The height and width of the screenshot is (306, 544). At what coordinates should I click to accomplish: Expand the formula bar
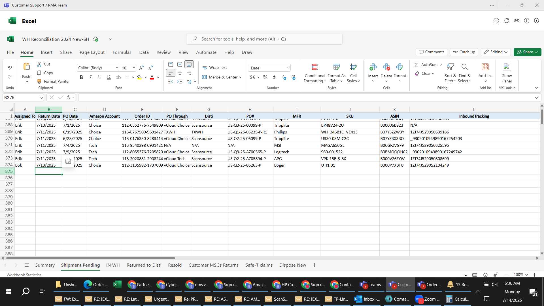tap(536, 98)
